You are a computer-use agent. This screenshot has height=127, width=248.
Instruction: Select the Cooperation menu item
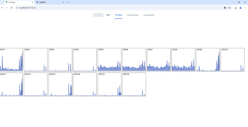tap(149, 15)
